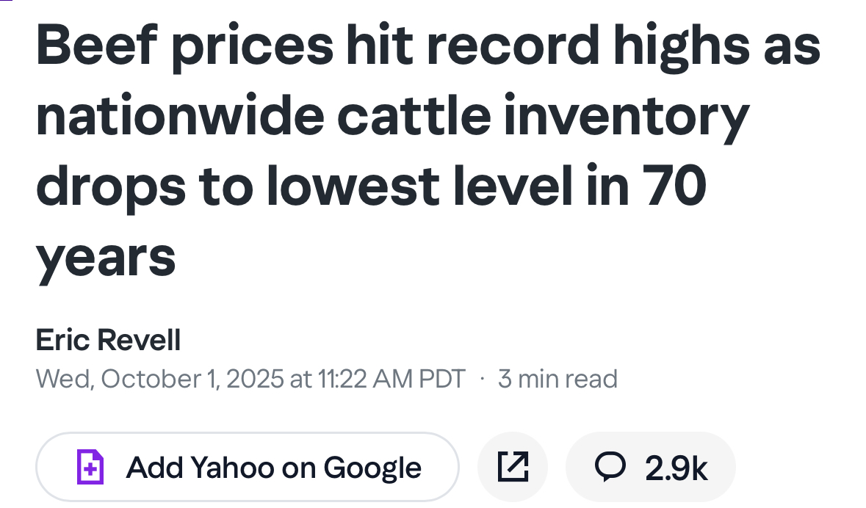Click the 11:22 AM PDT timestamp
Image resolution: width=866 pixels, height=508 pixels.
pos(391,379)
